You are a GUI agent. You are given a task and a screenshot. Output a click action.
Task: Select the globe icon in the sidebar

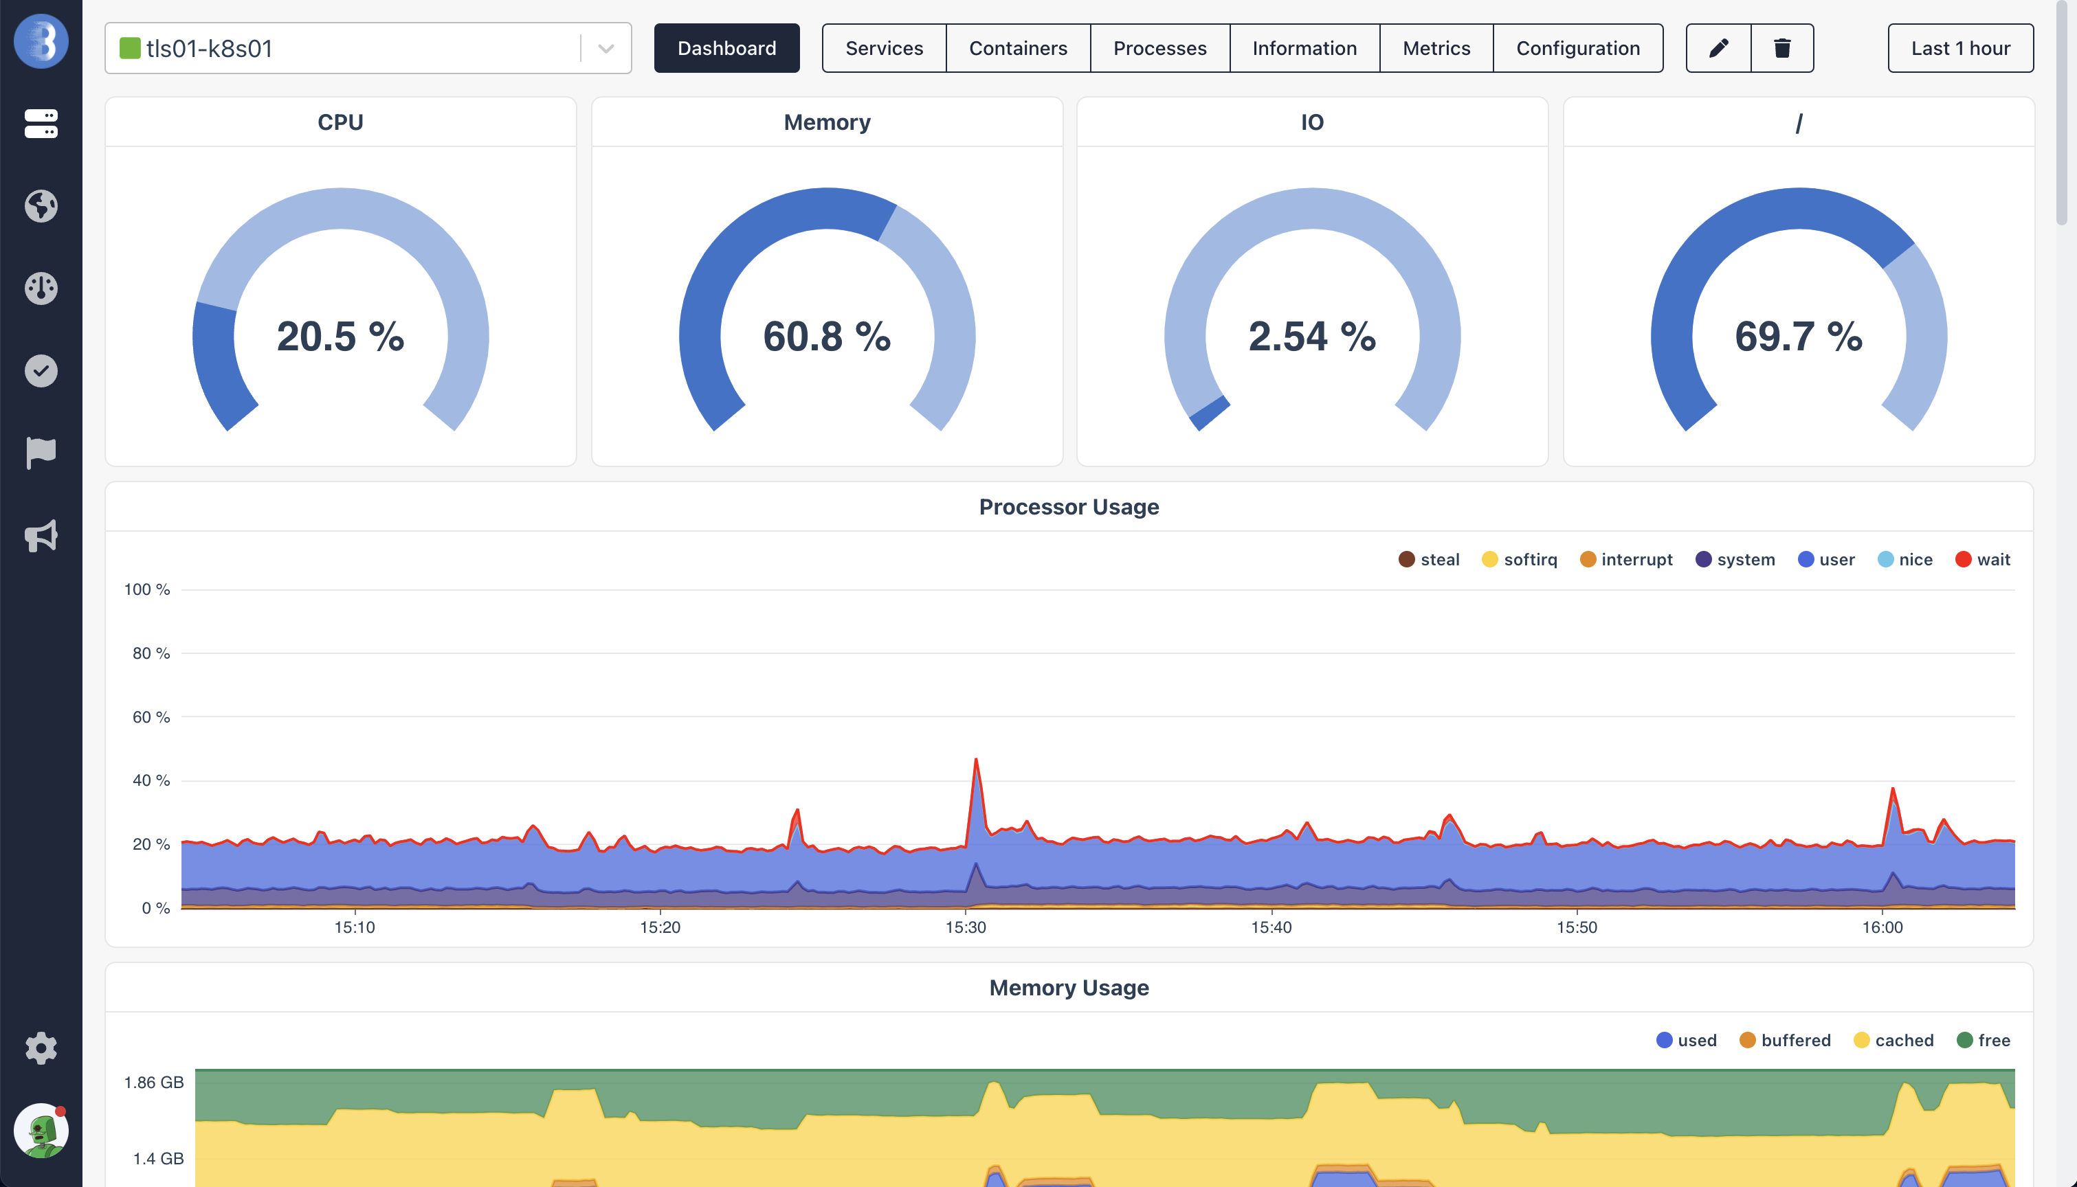pos(40,206)
